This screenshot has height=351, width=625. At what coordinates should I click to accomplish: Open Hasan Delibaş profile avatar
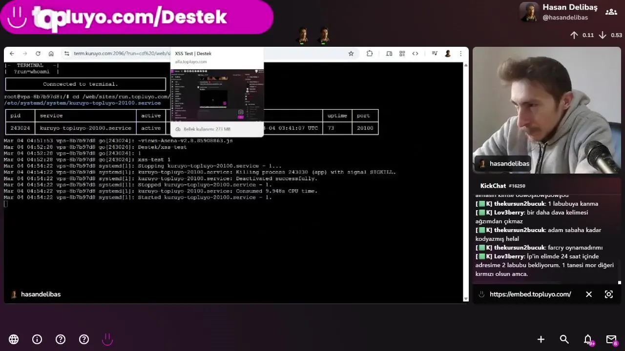[529, 12]
